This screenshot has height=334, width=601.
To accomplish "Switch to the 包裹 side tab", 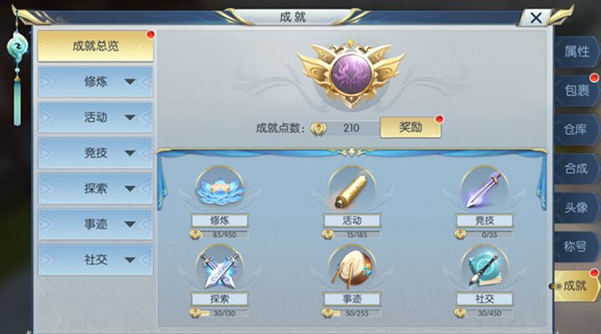I will pos(577,90).
